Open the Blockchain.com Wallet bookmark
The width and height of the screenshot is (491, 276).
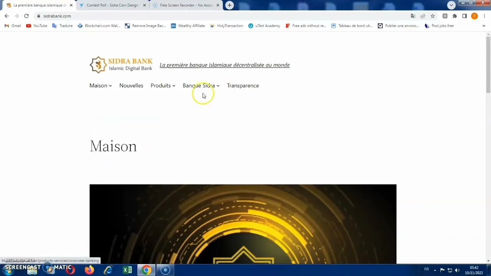coord(99,26)
